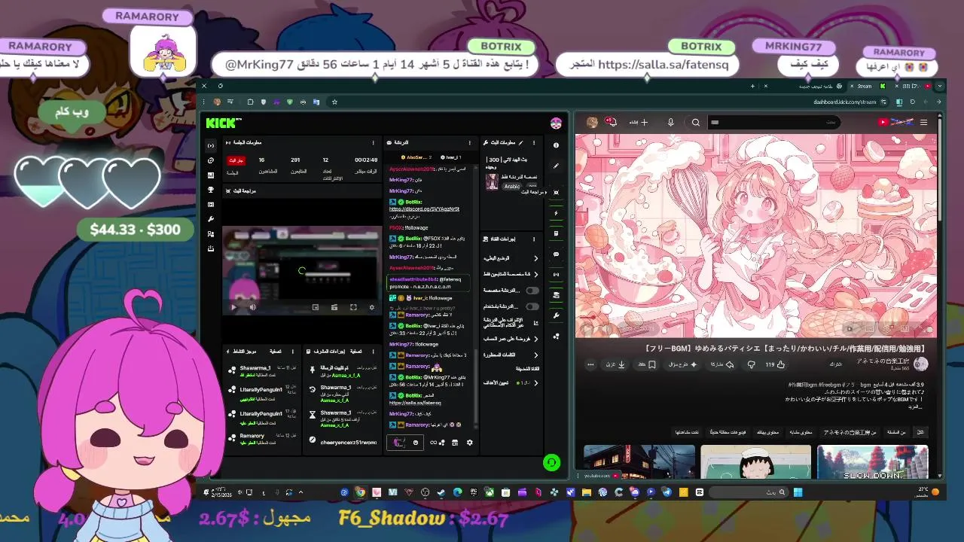964x542 pixels.
Task: Open the wrench settings icon in Kick left sidebar
Action: pos(211,219)
